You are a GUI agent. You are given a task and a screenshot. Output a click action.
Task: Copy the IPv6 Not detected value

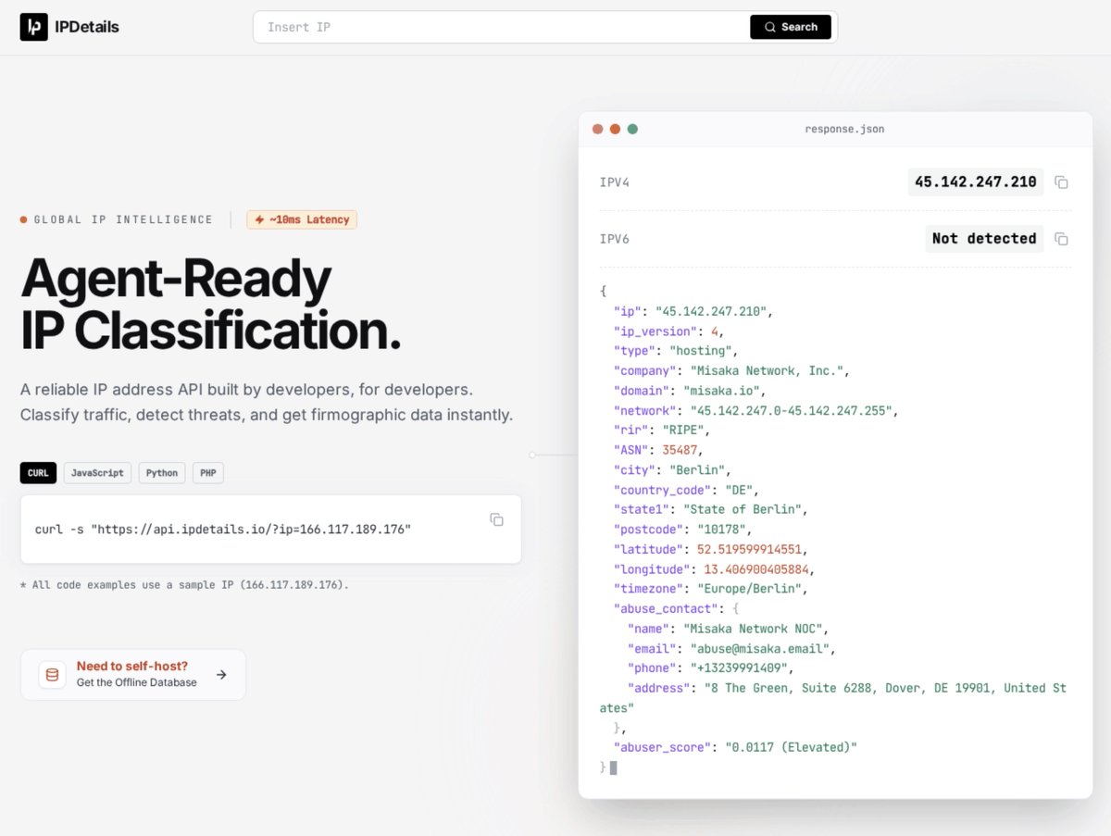1062,239
